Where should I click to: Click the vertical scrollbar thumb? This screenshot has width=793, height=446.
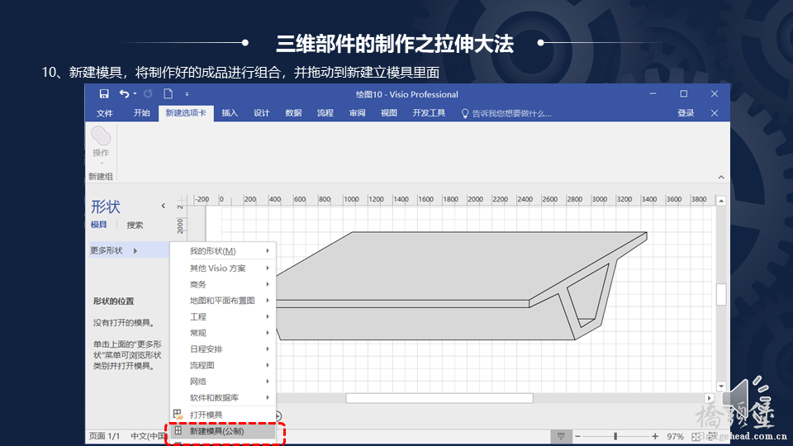pyautogui.click(x=721, y=295)
